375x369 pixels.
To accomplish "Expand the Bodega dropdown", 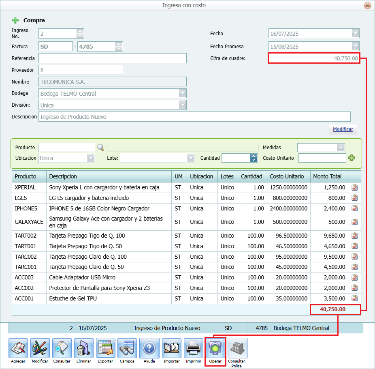I will coord(183,94).
